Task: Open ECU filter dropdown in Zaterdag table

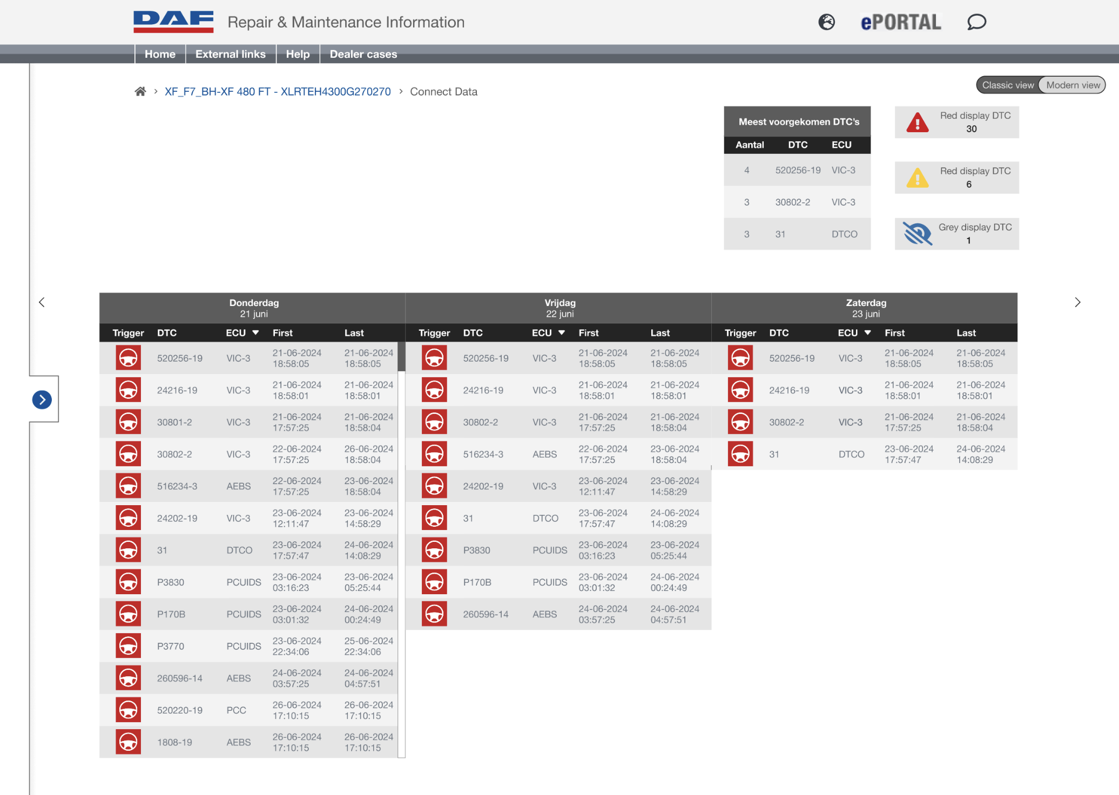Action: [x=867, y=333]
